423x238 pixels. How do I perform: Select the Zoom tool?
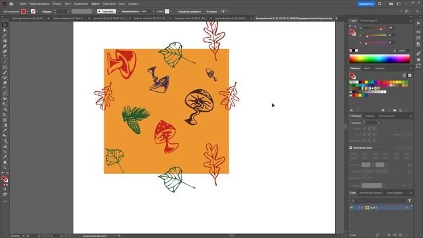coord(5,167)
